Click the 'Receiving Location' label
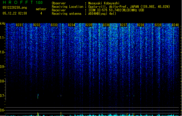 pos(67,7)
